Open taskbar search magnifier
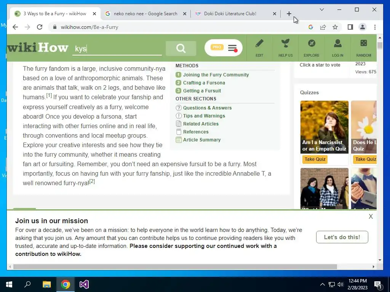 point(27,284)
